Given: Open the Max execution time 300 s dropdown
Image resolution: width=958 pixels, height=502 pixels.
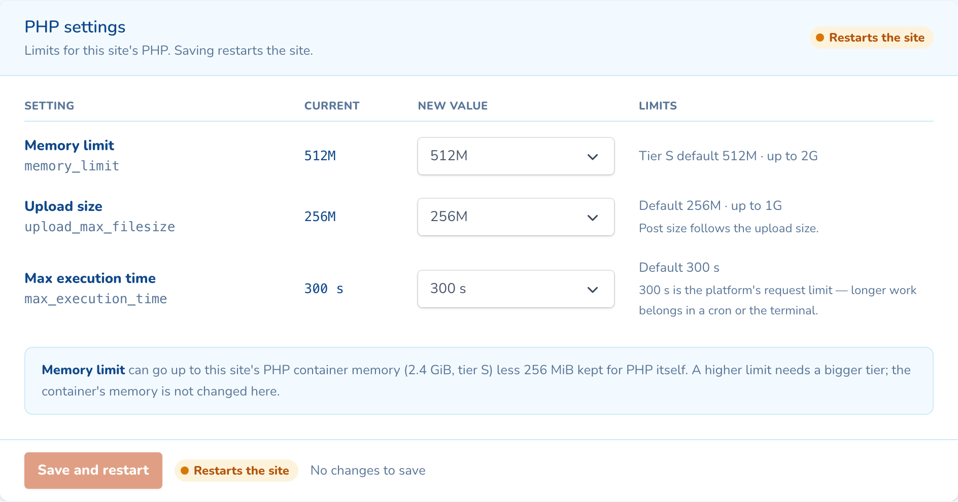Looking at the screenshot, I should 516,289.
